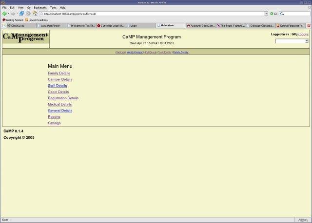
Task: Click Settings in the top nav bar
Action: point(120,52)
